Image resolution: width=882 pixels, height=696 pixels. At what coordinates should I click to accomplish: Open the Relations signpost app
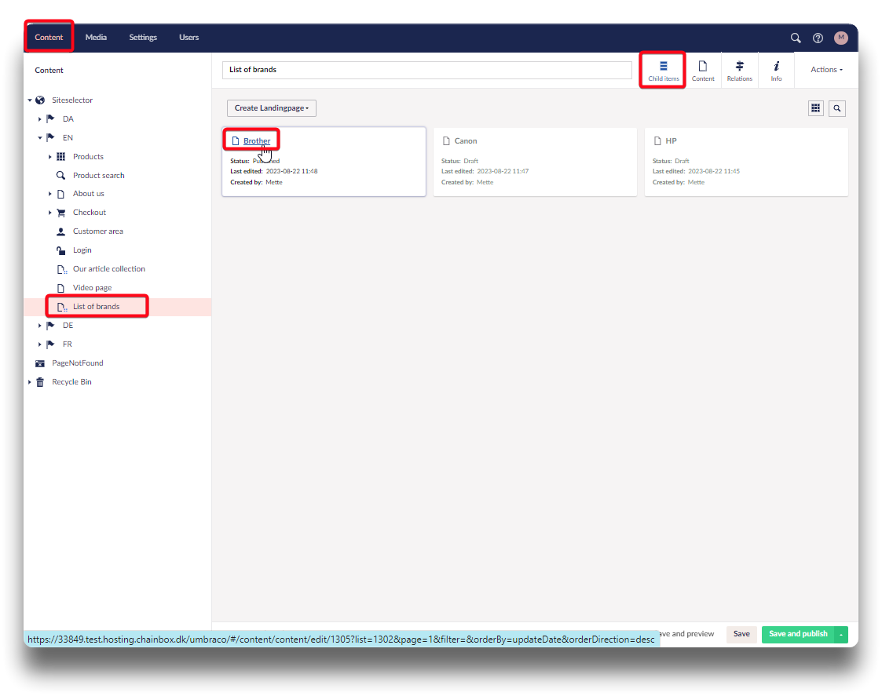pyautogui.click(x=739, y=70)
